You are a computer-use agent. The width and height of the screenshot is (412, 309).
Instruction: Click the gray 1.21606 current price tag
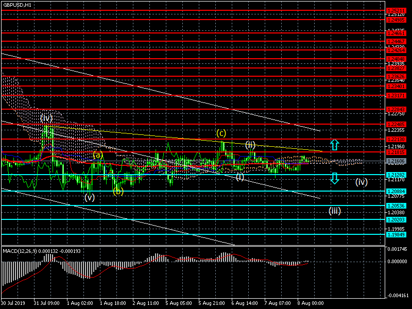tap(397, 162)
